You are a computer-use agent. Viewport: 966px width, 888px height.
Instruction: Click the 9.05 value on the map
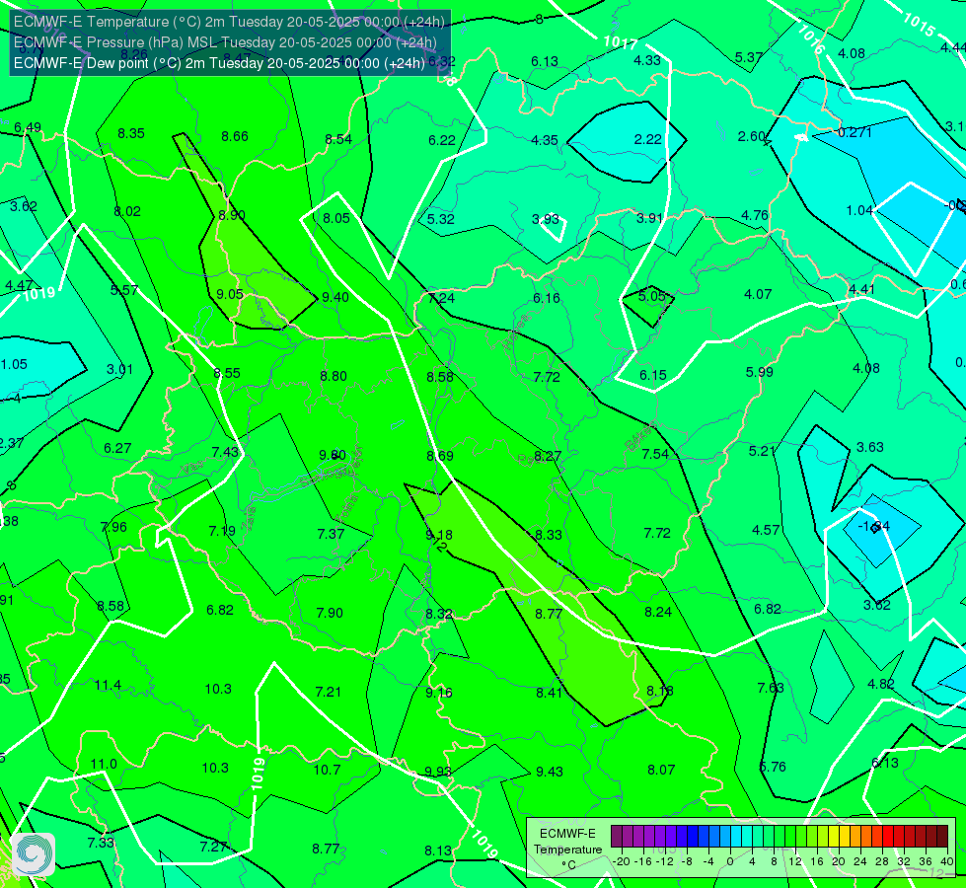pyautogui.click(x=230, y=294)
